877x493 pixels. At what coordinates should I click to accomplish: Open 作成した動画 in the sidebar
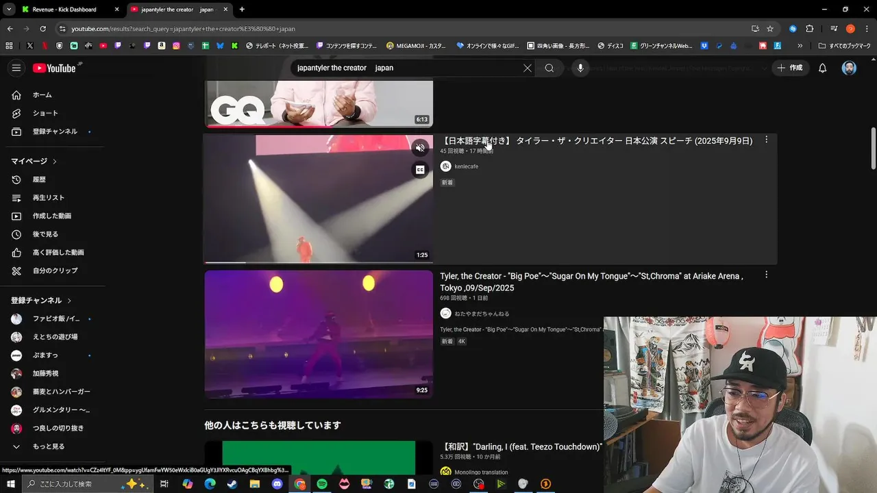52,216
